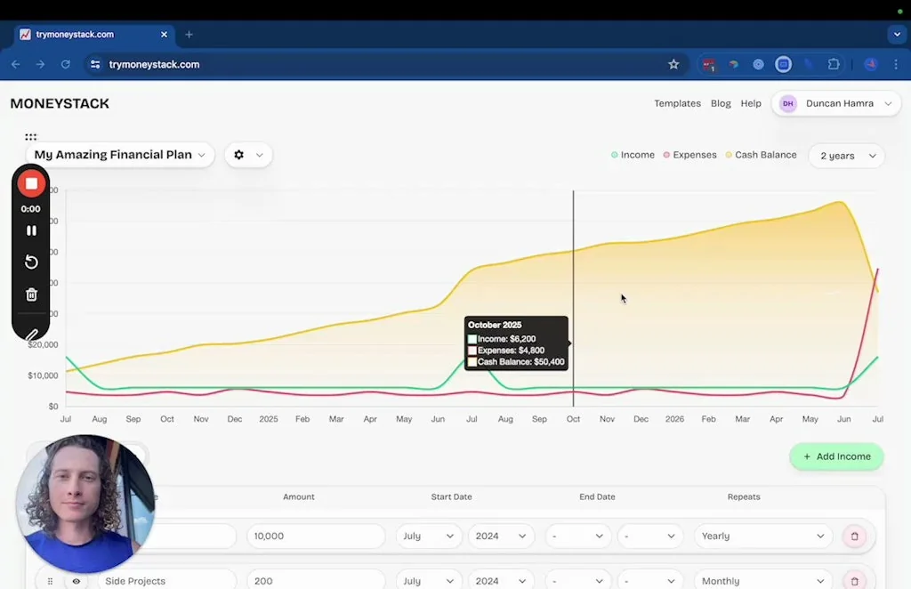The height and width of the screenshot is (589, 911).
Task: Open the Blog page
Action: pos(721,103)
